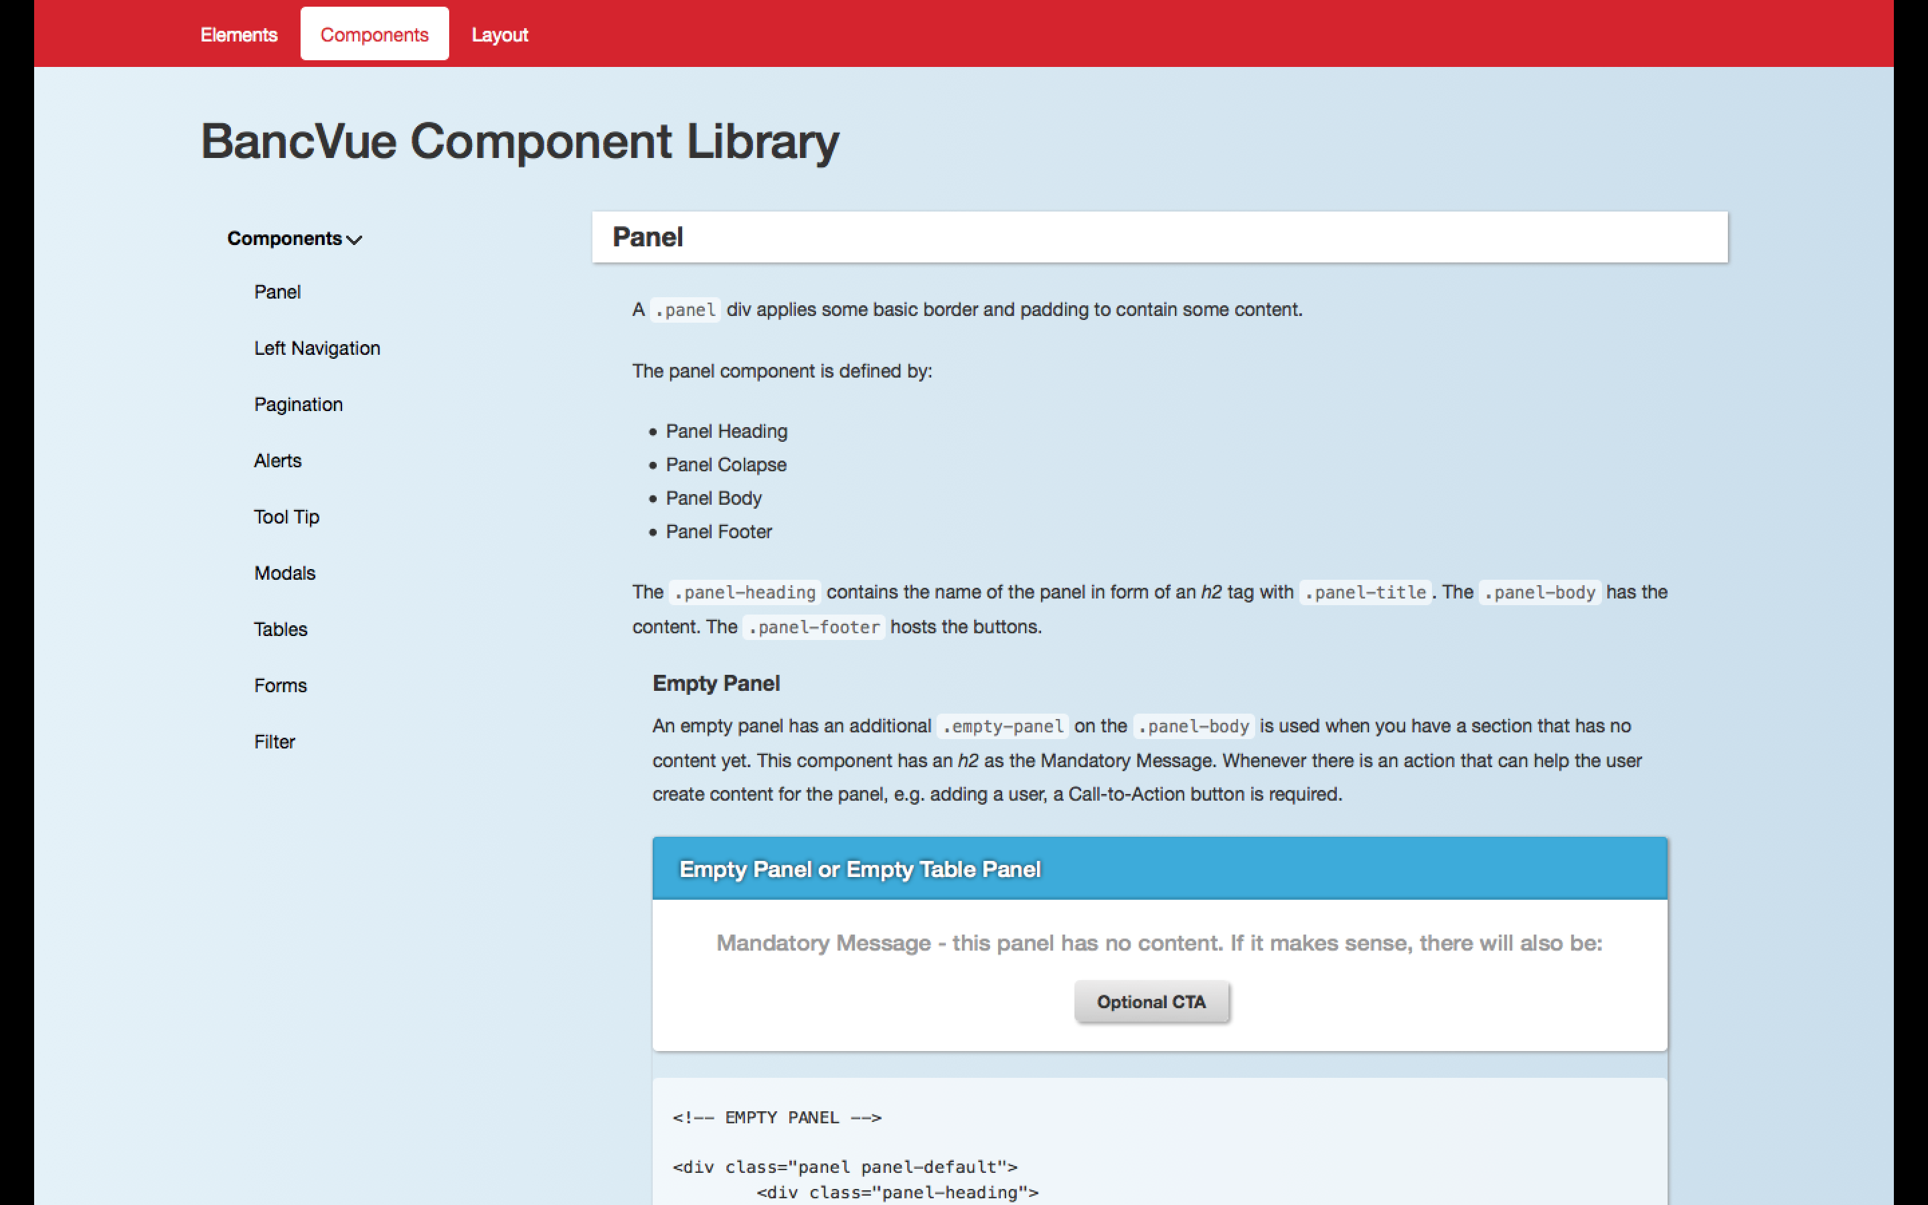Select Tool Tip sidebar item
Screen dimensions: 1928x1205
286,516
